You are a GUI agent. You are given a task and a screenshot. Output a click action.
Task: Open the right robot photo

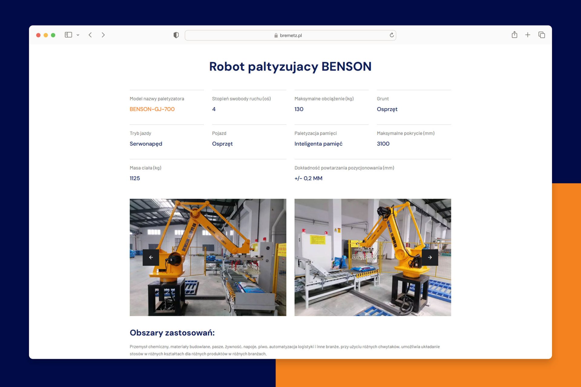[x=373, y=257]
